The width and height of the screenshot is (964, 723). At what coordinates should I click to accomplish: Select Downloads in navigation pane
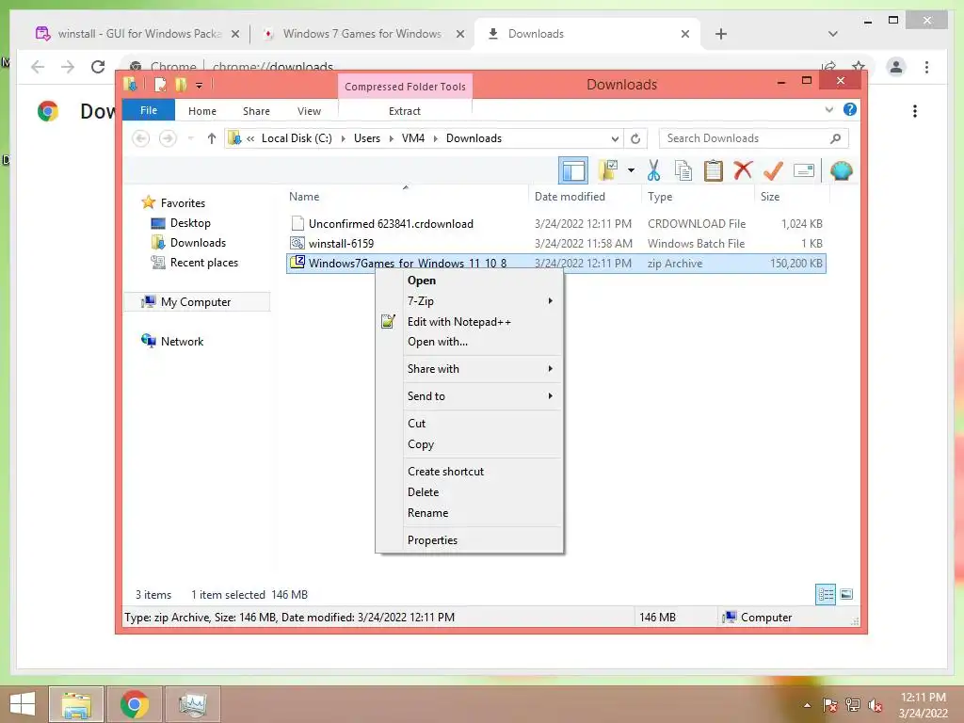tap(188, 242)
